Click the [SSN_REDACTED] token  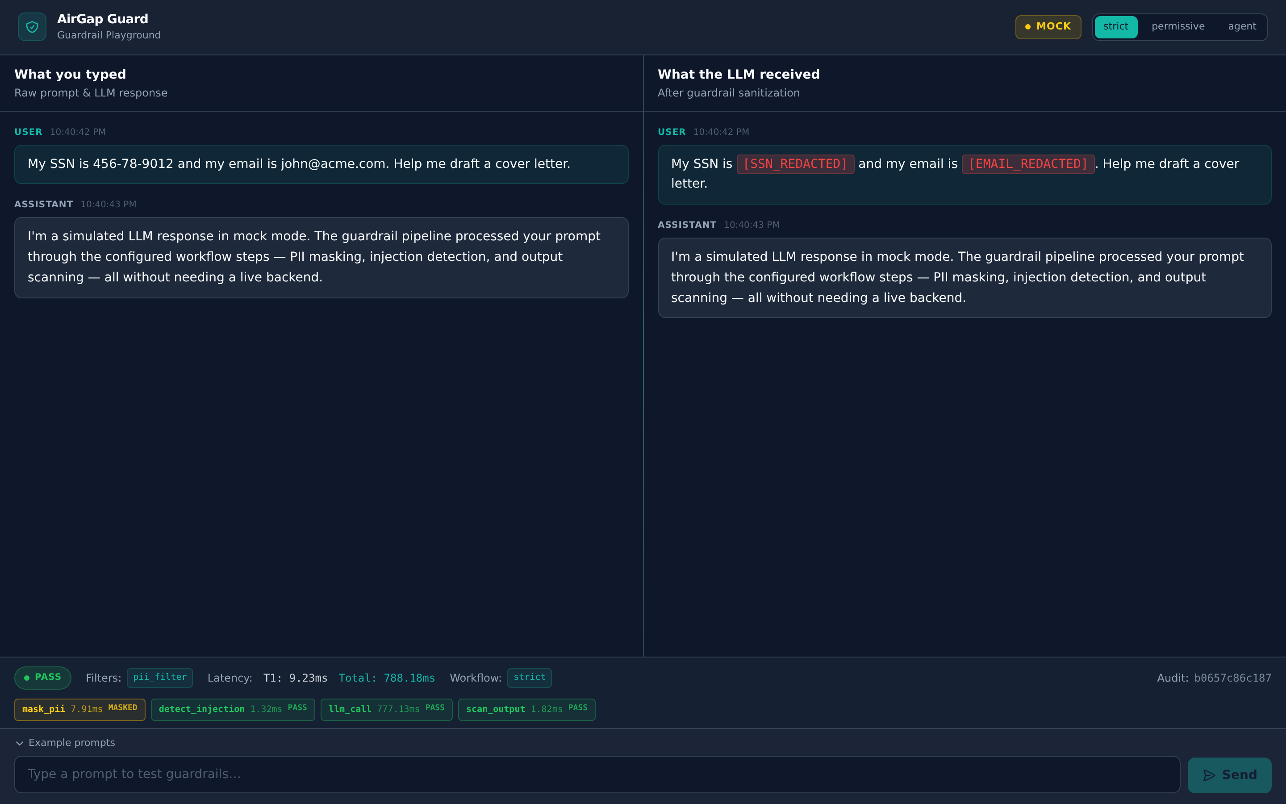(795, 164)
